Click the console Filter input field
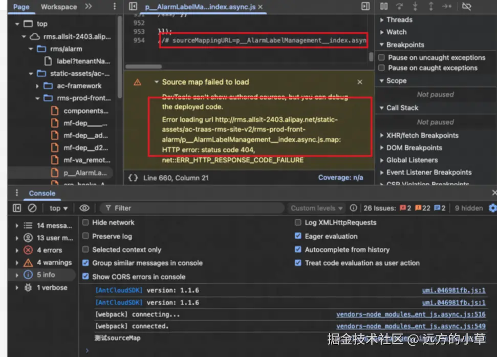This screenshot has height=357, width=497. 192,208
